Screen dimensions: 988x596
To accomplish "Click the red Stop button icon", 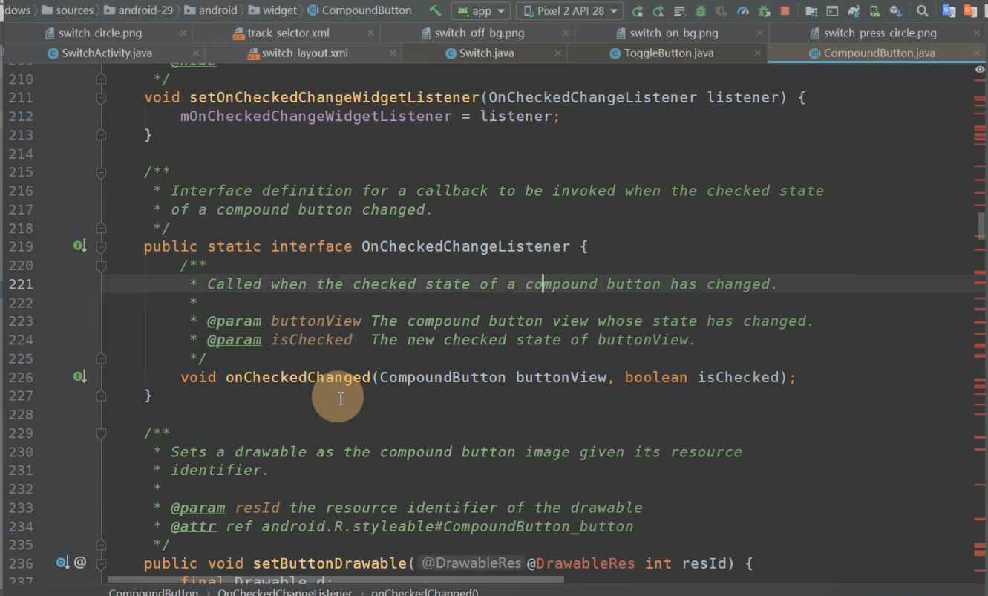I will point(785,11).
